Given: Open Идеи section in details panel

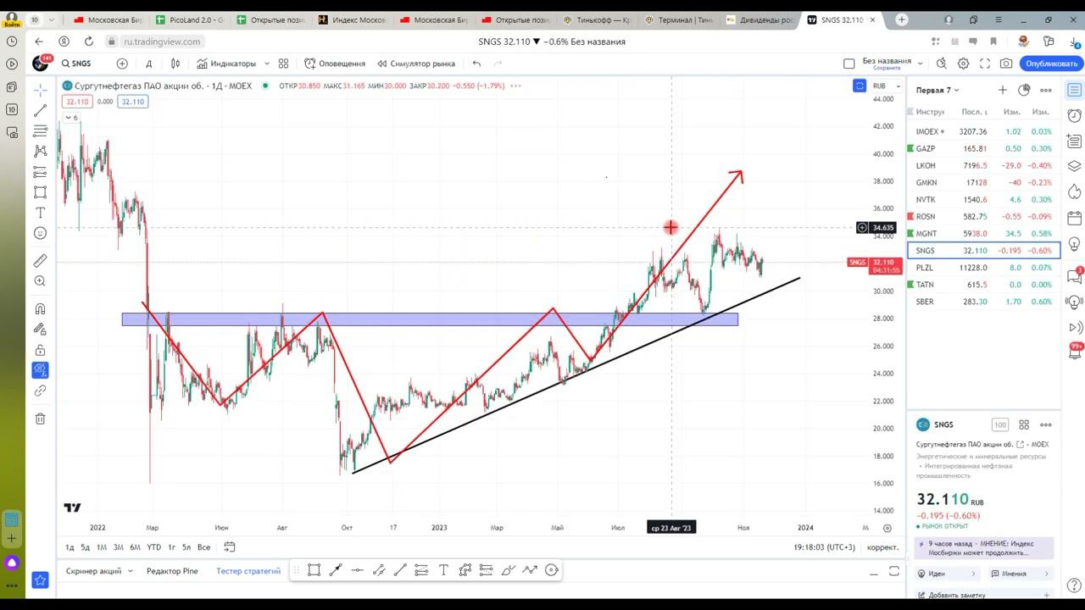Looking at the screenshot, I should tap(948, 574).
